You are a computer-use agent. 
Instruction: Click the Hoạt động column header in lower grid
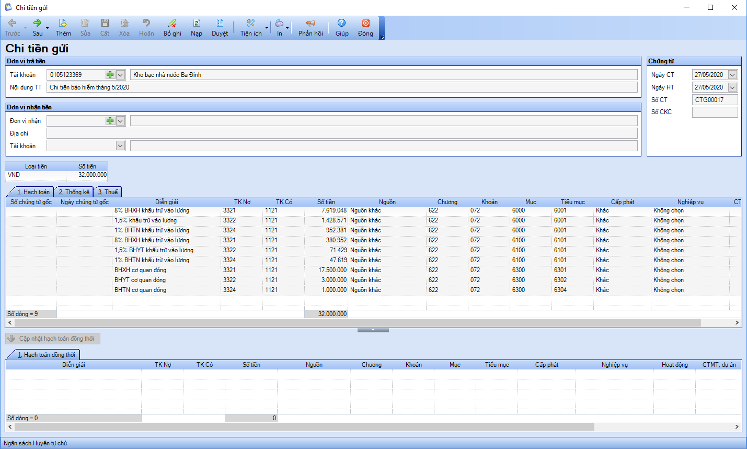click(674, 365)
